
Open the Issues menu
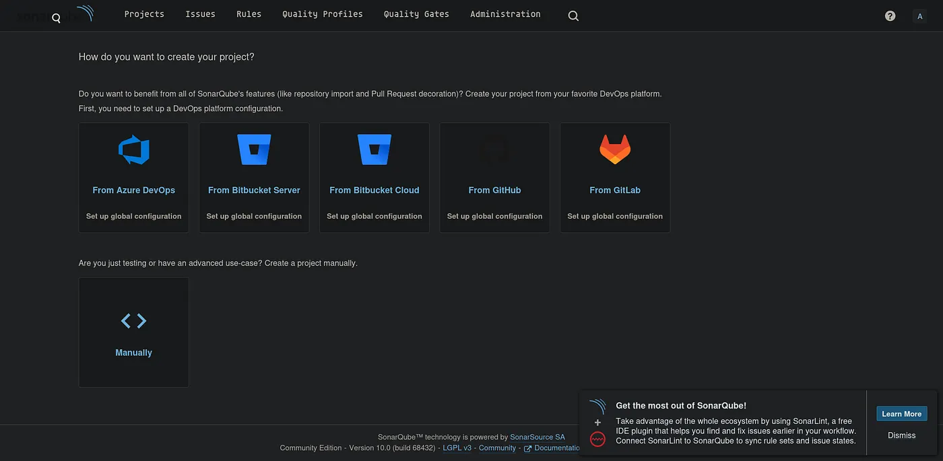[200, 14]
